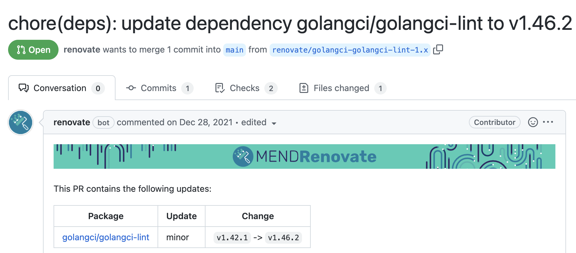
Task: Click the pull request Open status badge
Action: click(x=33, y=49)
